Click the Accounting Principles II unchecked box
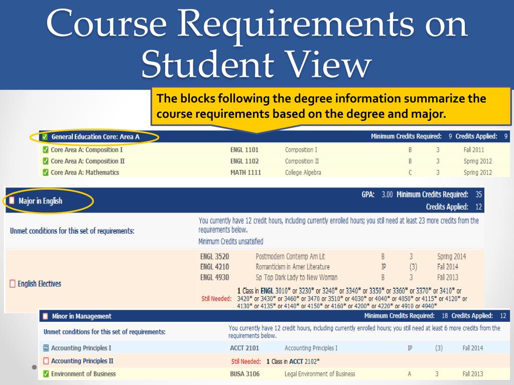The image size is (514, 385). pos(46,361)
